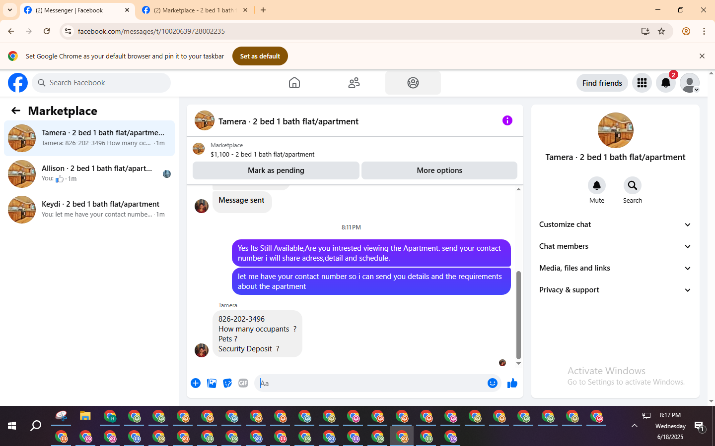The height and width of the screenshot is (446, 715).
Task: Click the Mark as pending button
Action: (x=276, y=170)
